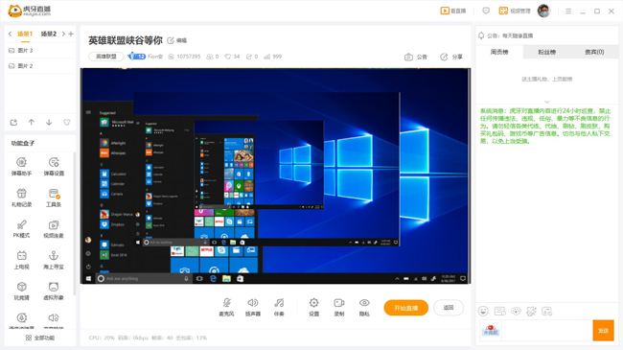Select the 粉丝榜 tab
623x350 pixels.
tap(546, 52)
